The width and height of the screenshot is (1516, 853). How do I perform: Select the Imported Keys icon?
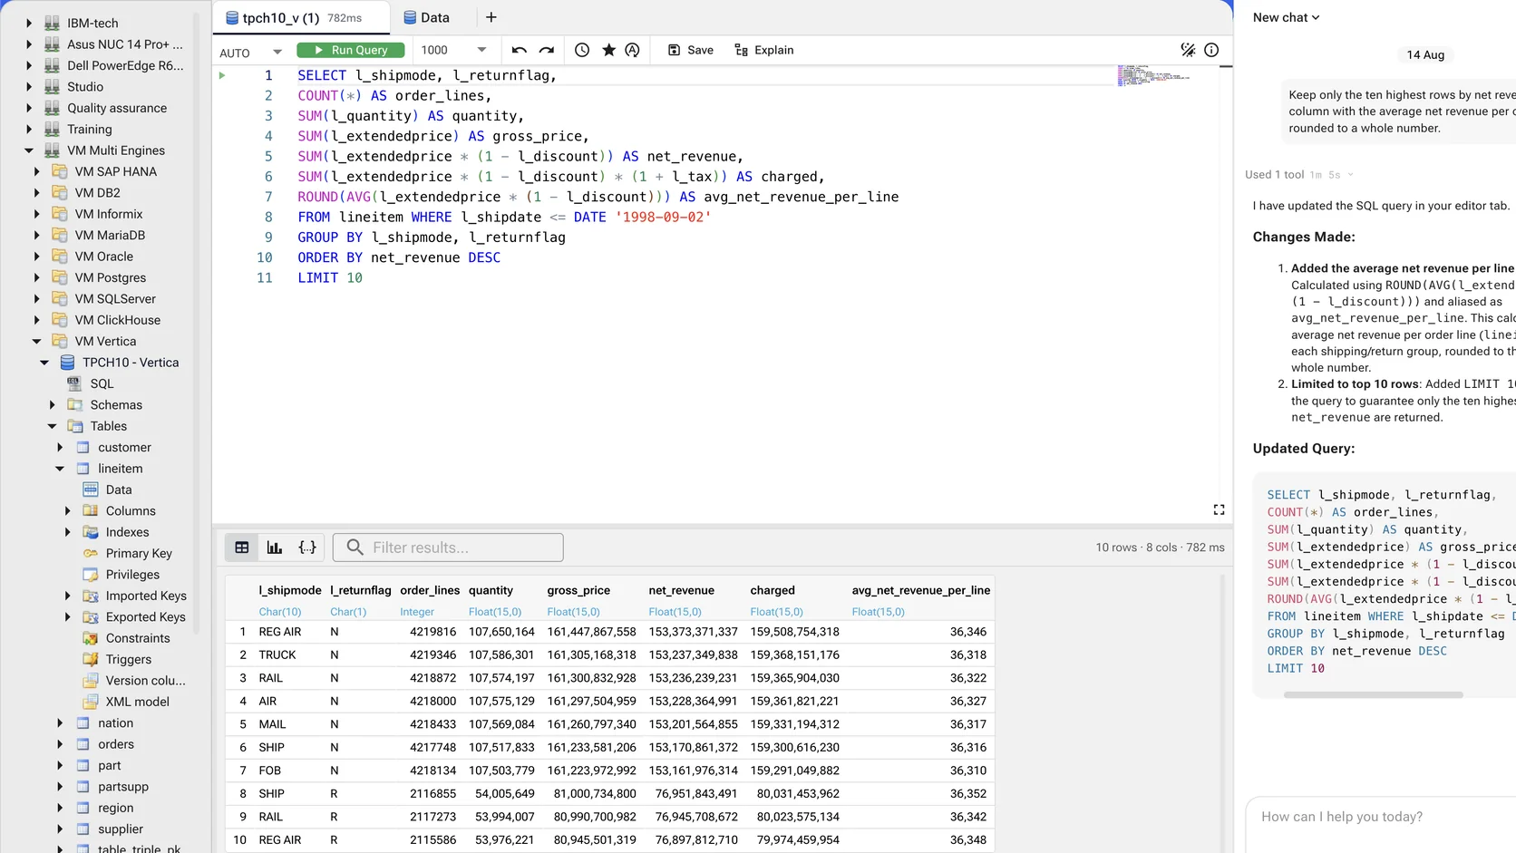(91, 596)
